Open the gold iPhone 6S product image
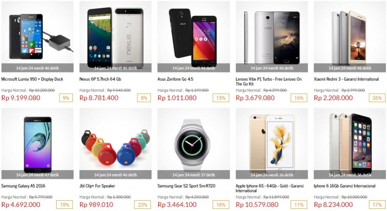The width and height of the screenshot is (387, 211). pyautogui.click(x=272, y=143)
